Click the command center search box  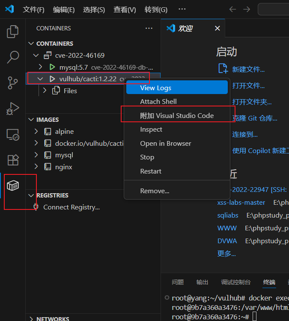point(274,9)
